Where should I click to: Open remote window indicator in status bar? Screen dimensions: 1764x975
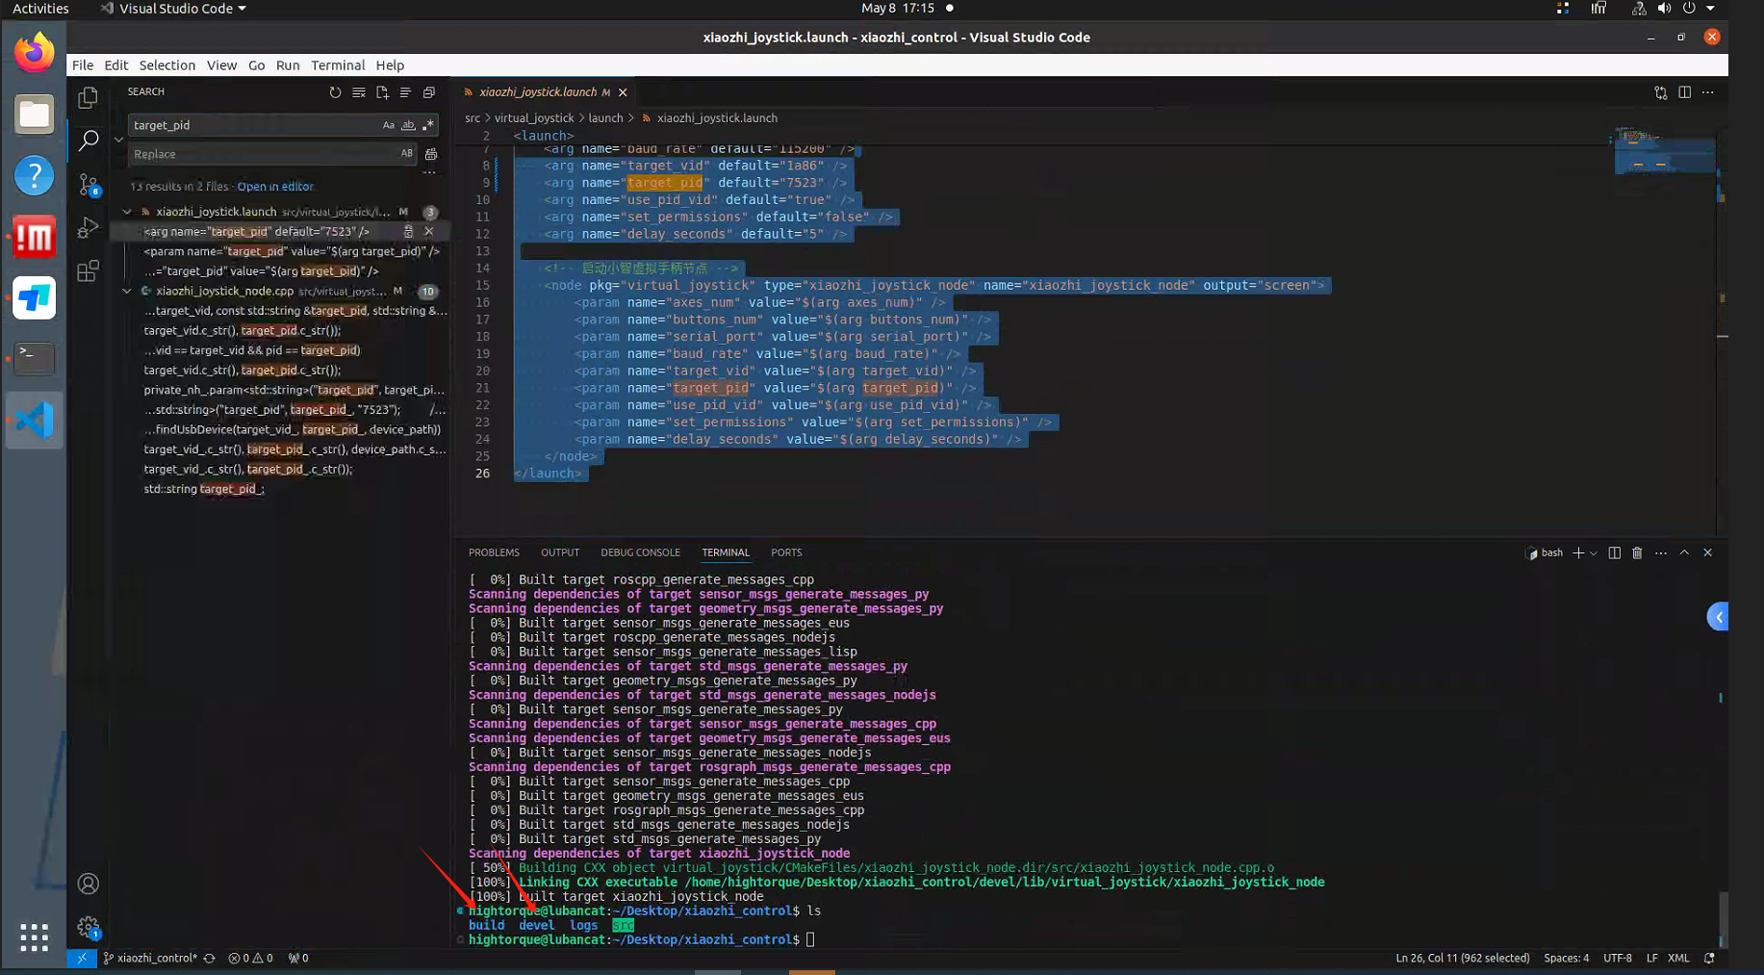[82, 958]
